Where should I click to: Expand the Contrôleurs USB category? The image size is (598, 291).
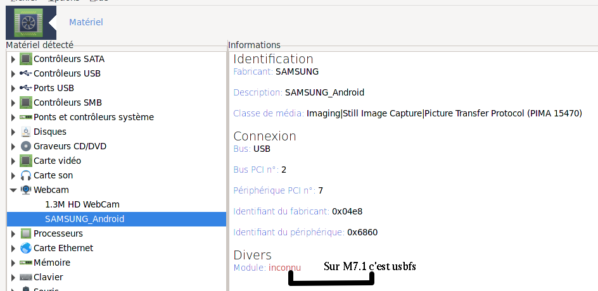(x=13, y=73)
